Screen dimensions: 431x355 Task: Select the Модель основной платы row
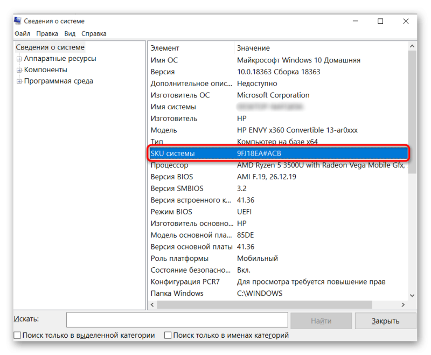click(x=278, y=235)
